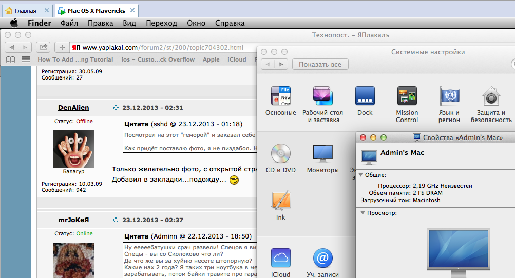Click mrJoKeЯ's avatar image
The width and height of the screenshot is (515, 278).
(73, 260)
